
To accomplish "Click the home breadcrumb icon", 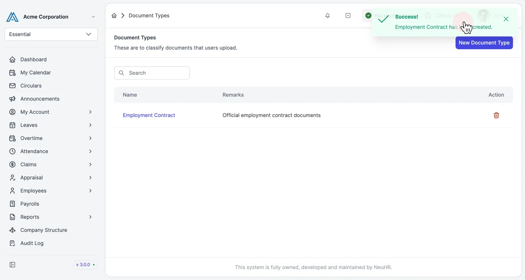I will tap(114, 16).
